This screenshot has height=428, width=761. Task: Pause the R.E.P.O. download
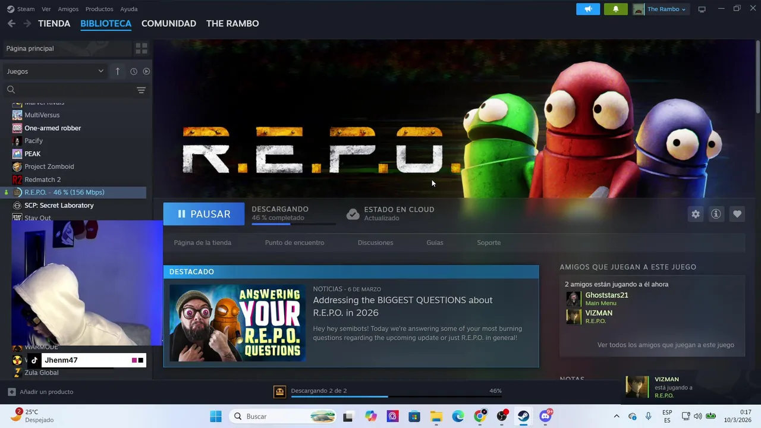(x=204, y=214)
